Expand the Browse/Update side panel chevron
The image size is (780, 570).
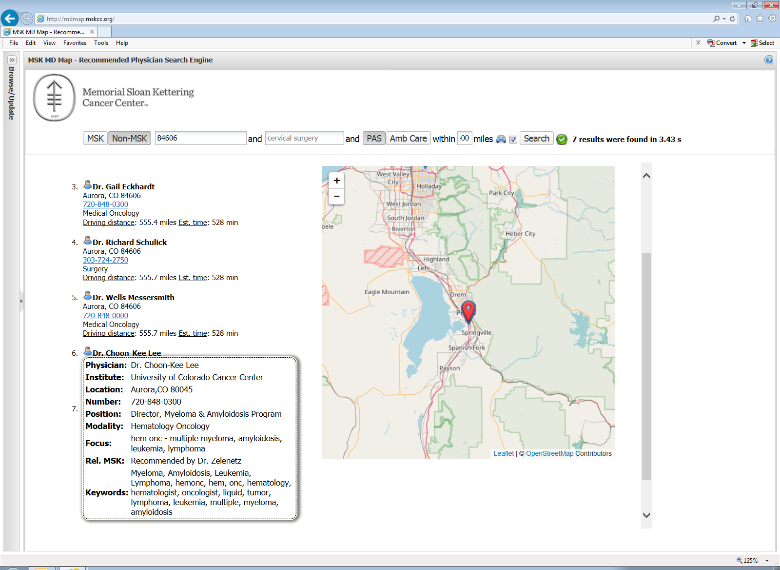(x=12, y=60)
